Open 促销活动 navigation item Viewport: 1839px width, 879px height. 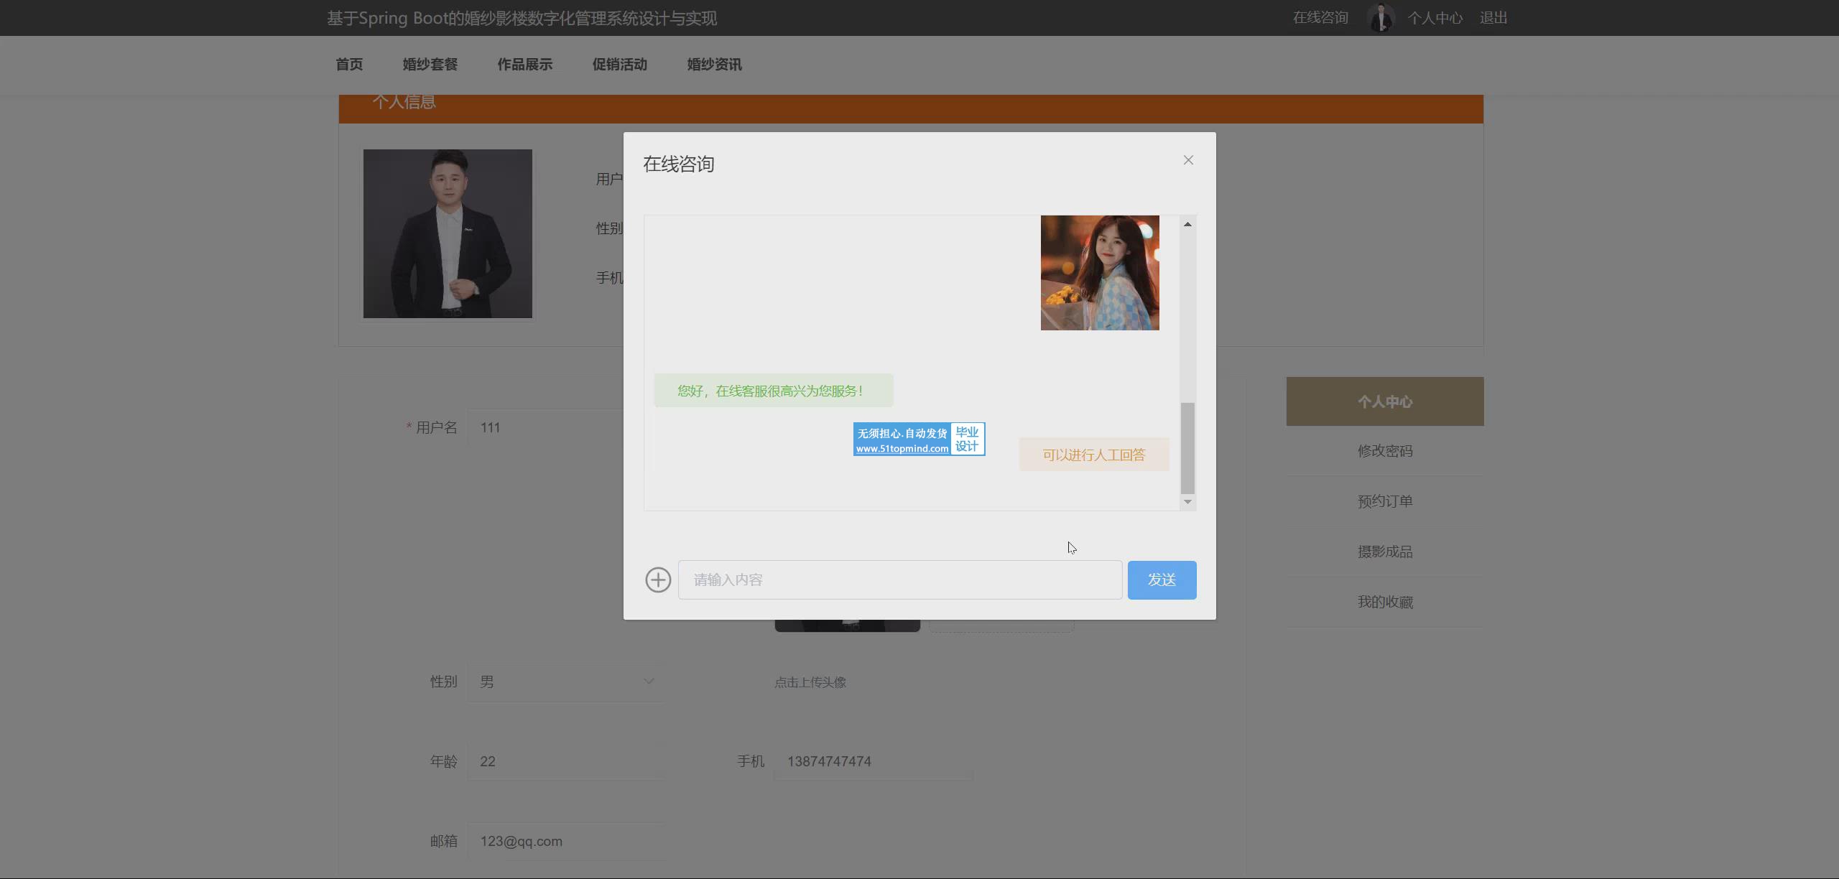(619, 65)
